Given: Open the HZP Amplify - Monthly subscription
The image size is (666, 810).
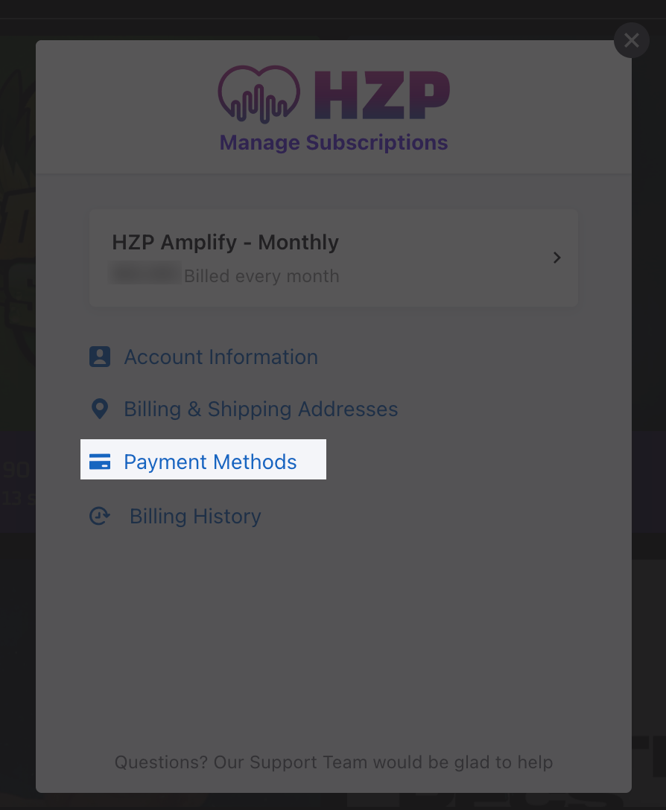Looking at the screenshot, I should point(334,258).
